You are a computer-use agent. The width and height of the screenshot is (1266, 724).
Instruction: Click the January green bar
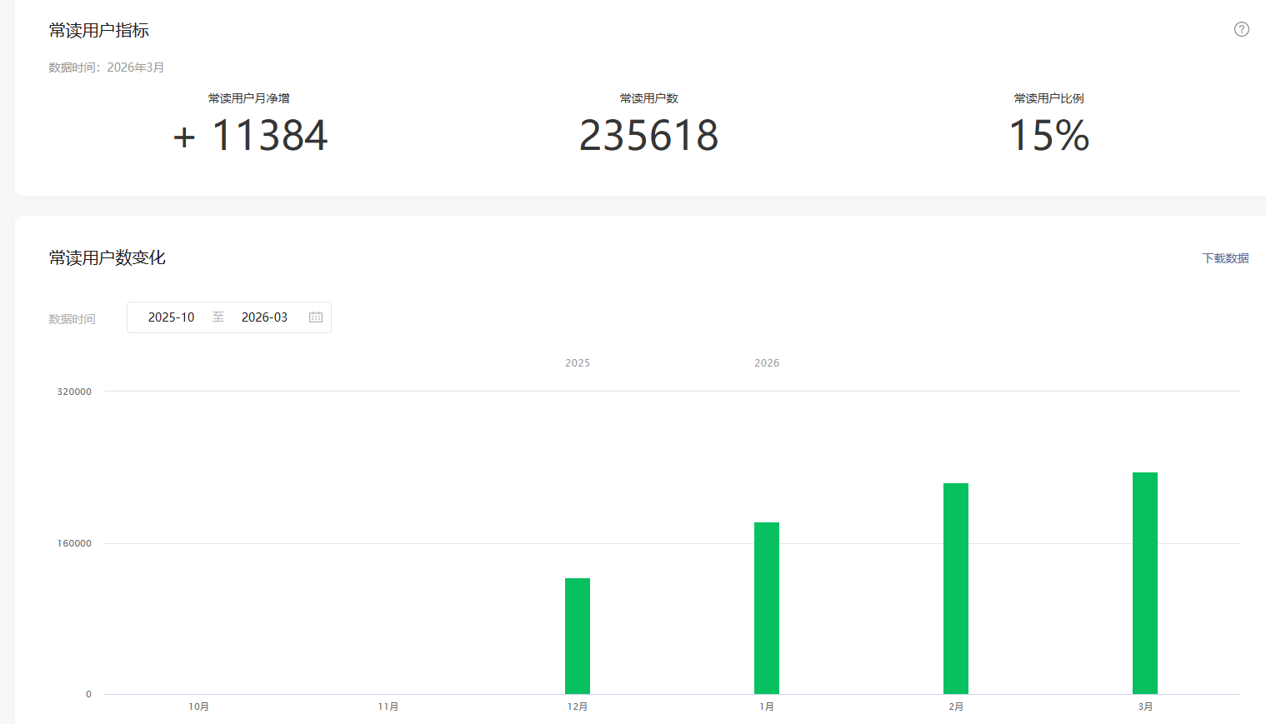[x=767, y=608]
